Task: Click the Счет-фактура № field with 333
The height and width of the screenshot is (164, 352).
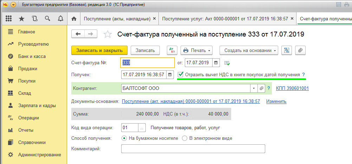Action: 148,63
